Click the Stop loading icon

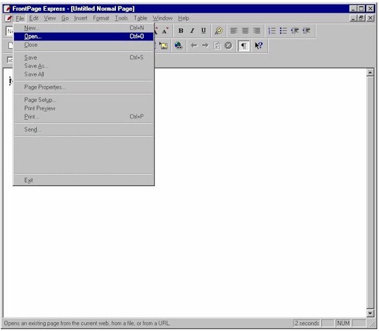(x=228, y=46)
